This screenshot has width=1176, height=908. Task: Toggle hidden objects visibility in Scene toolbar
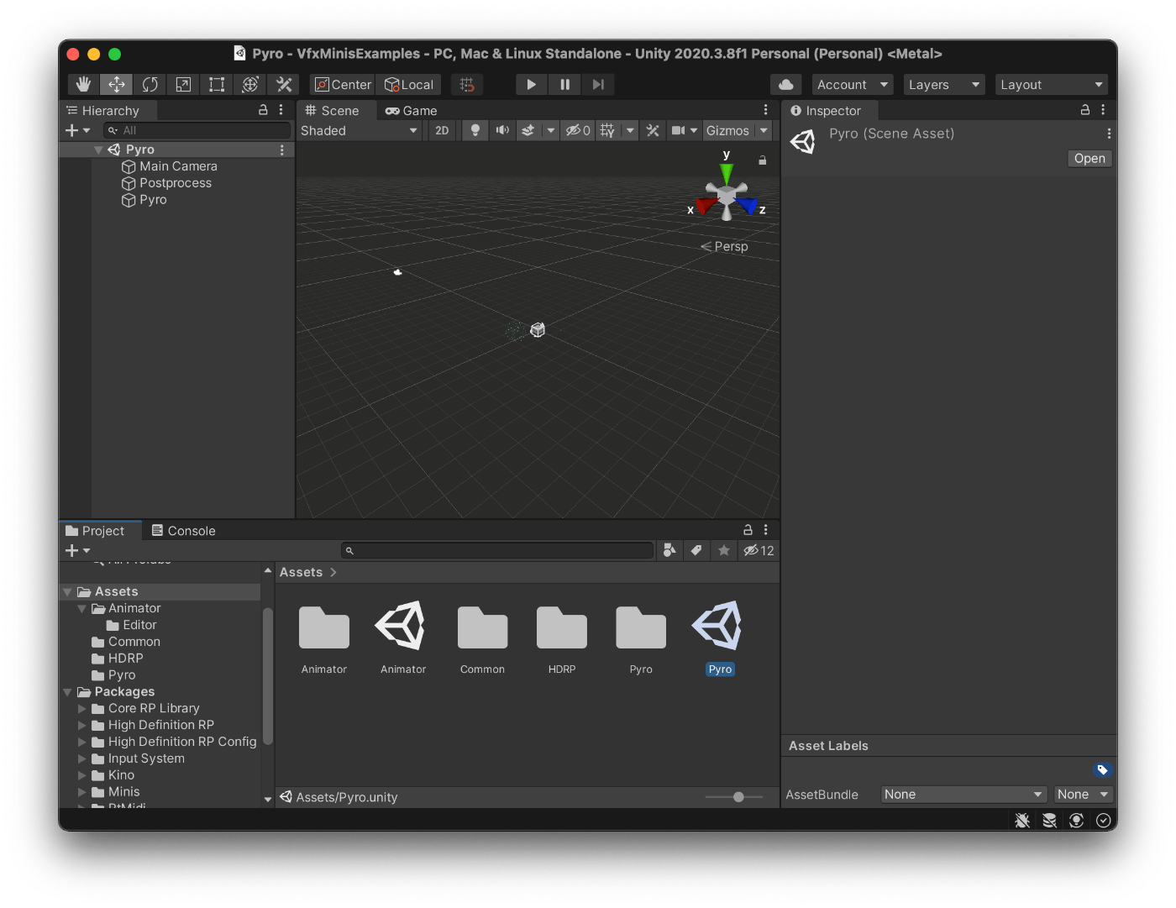[x=577, y=130]
